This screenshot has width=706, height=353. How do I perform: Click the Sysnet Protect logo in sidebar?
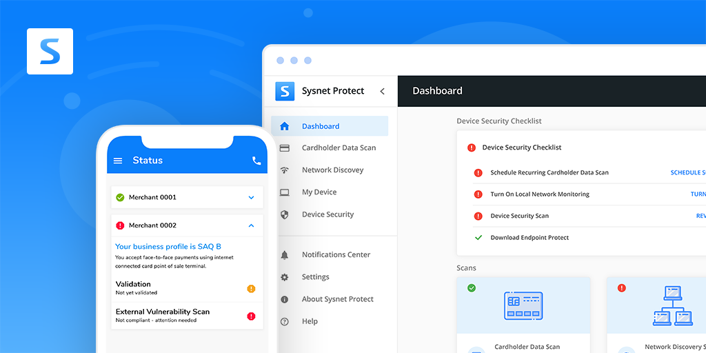(x=285, y=91)
